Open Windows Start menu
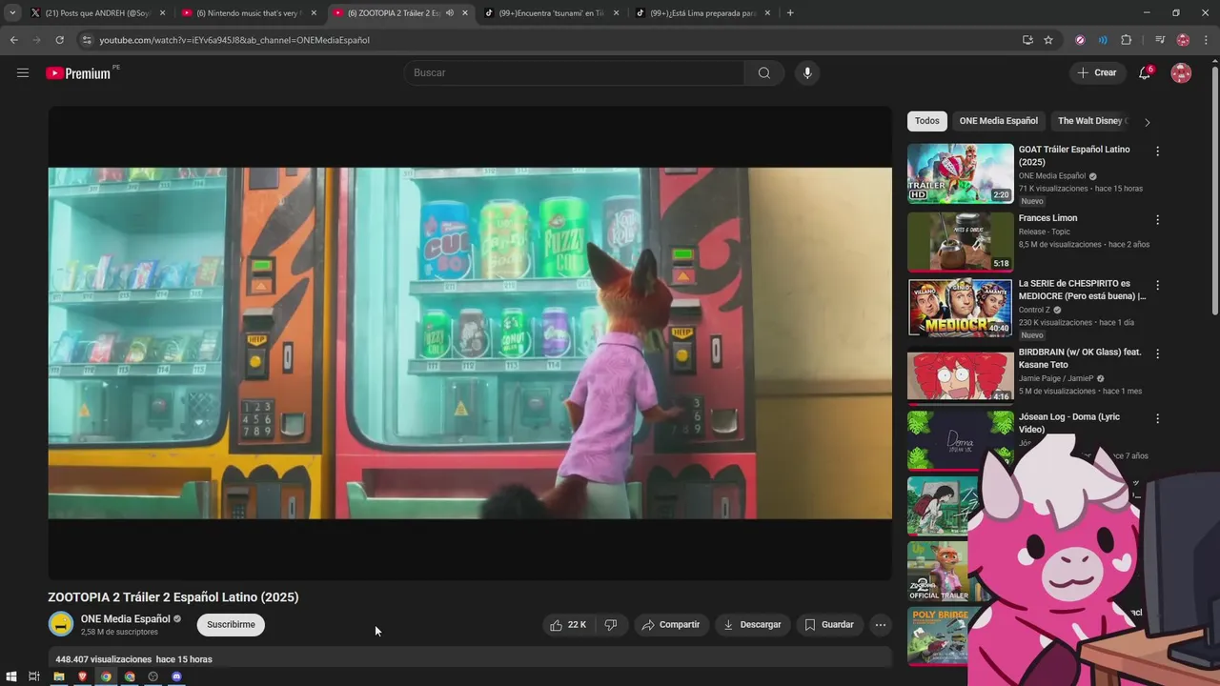Viewport: 1220px width, 686px height. (x=11, y=676)
